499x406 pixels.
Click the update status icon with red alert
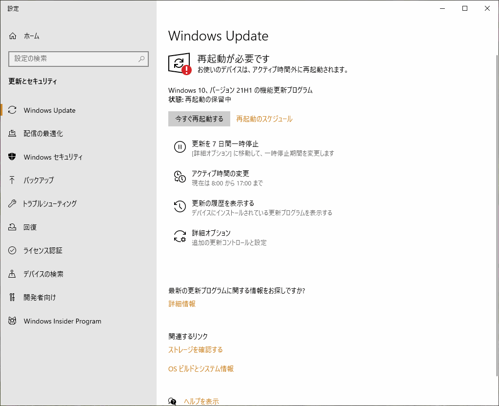point(180,64)
